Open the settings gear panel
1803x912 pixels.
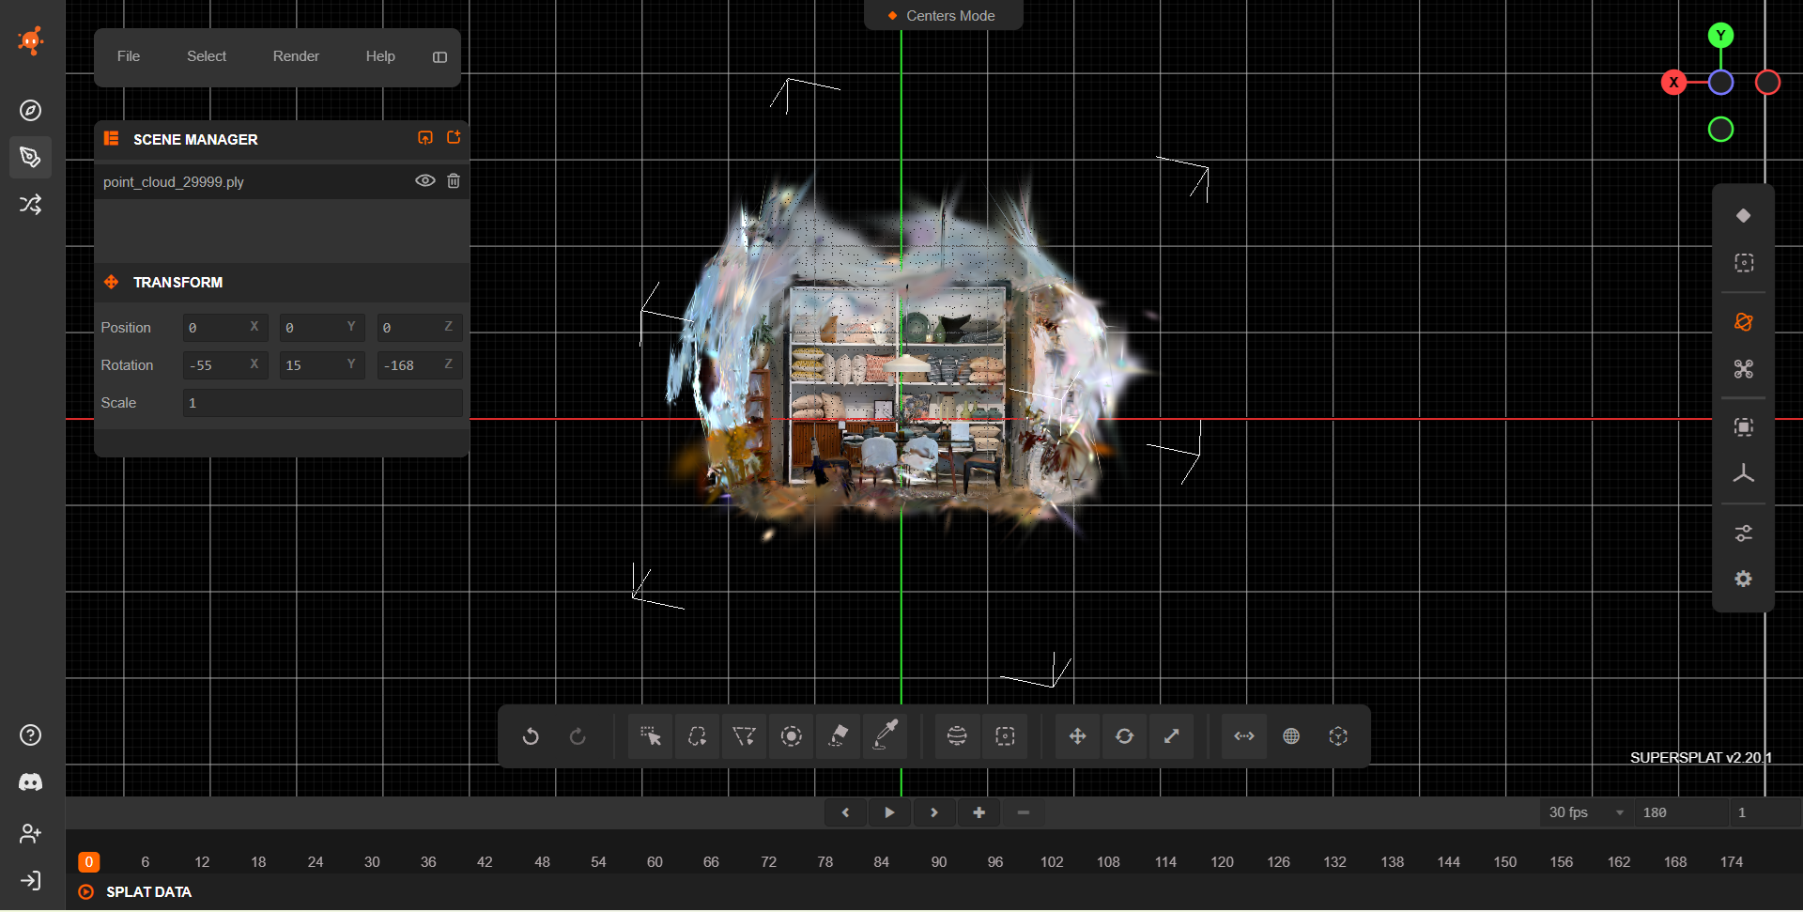click(1743, 580)
